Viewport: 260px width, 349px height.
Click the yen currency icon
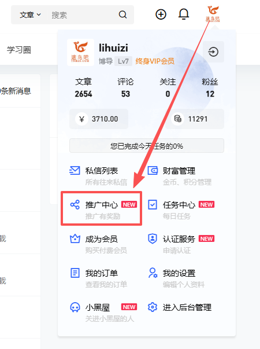81,119
